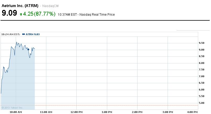This screenshot has width=211, height=114.
Task: Select the 12:00 PM time axis label
Action: click(76, 112)
